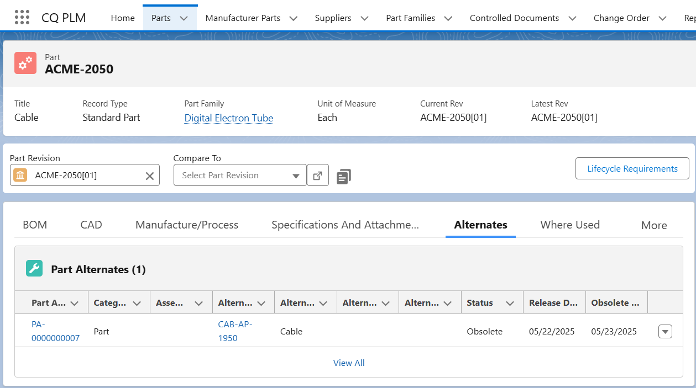This screenshot has width=696, height=388.
Task: Switch to the Where Used tab
Action: tap(569, 225)
